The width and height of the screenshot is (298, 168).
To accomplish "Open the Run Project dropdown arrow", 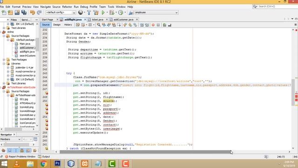I will pos(107,13).
